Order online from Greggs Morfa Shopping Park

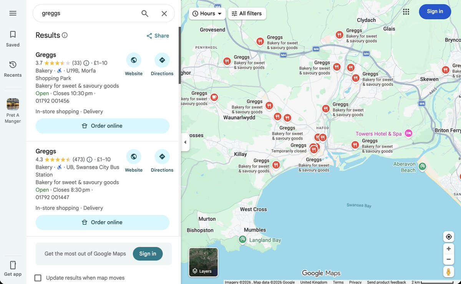click(103, 126)
